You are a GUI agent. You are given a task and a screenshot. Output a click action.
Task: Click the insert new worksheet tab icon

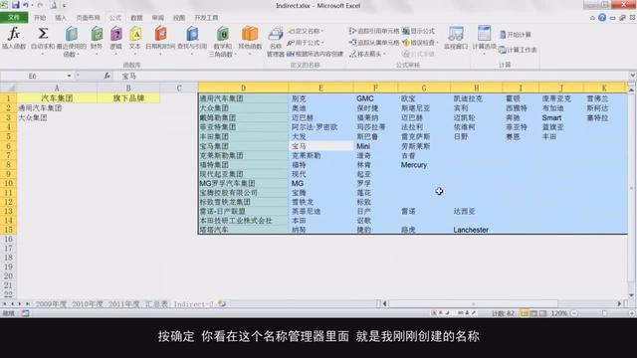pos(222,303)
